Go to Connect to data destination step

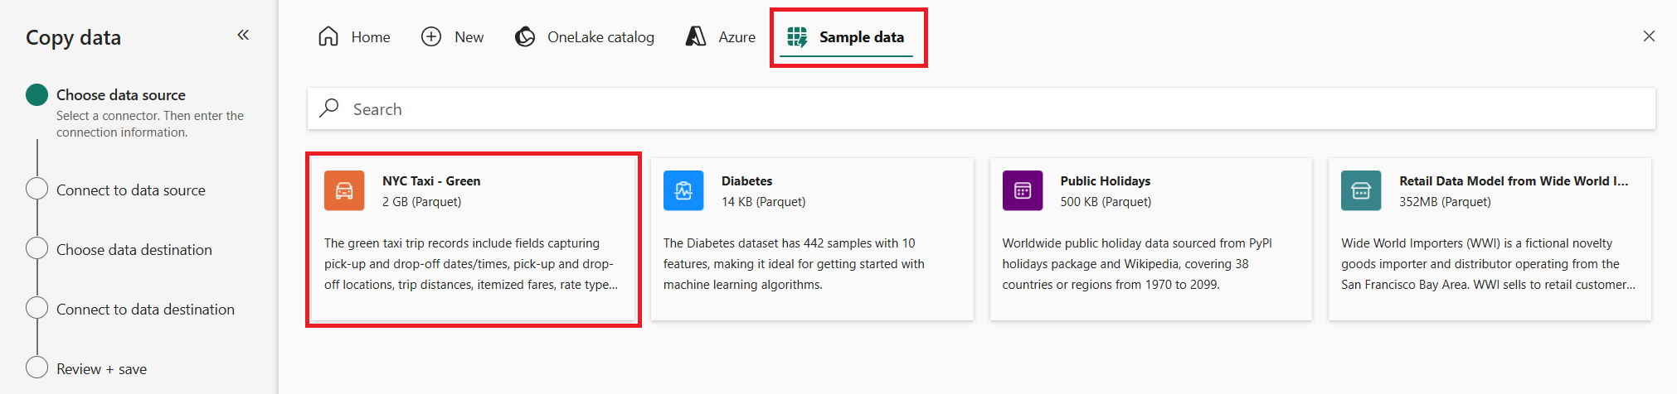tap(145, 310)
